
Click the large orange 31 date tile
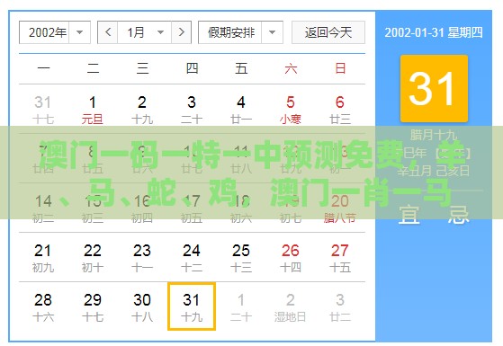(x=434, y=88)
